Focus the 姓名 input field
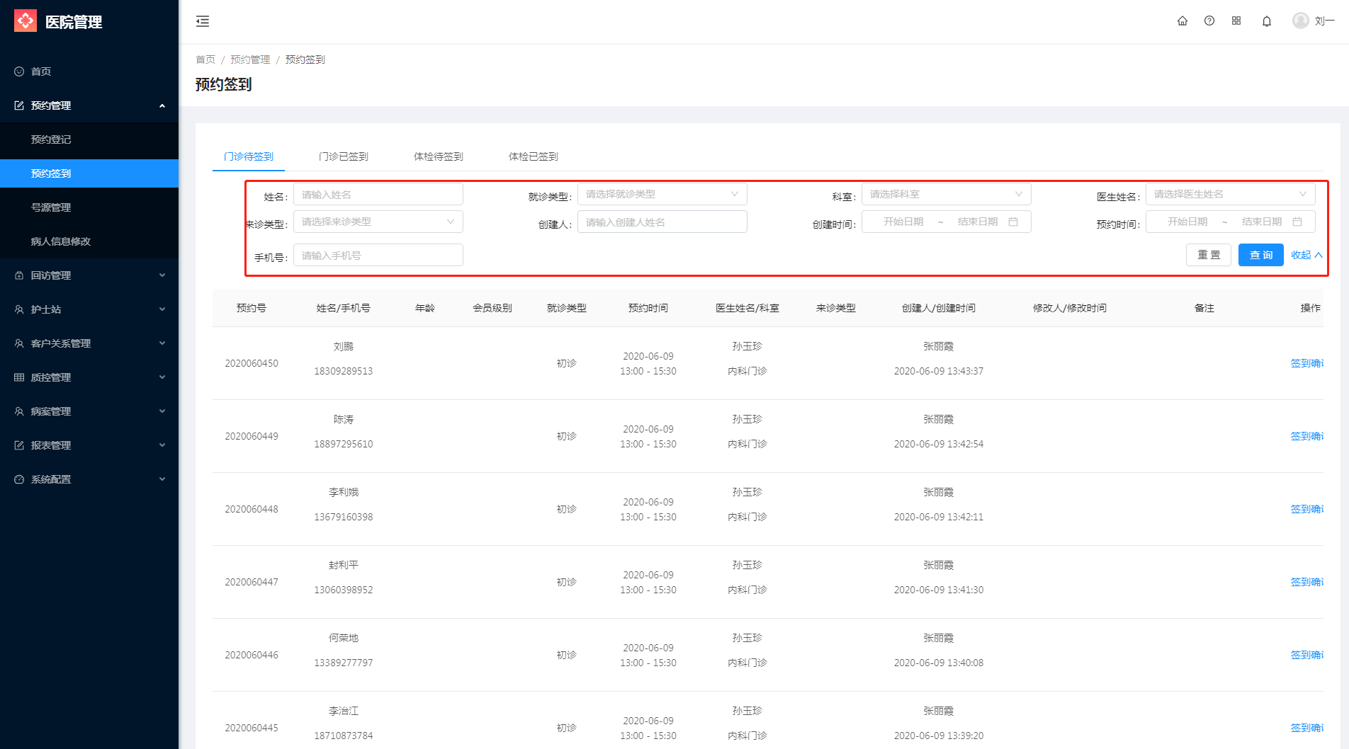Viewport: 1349px width, 749px height. (x=378, y=195)
